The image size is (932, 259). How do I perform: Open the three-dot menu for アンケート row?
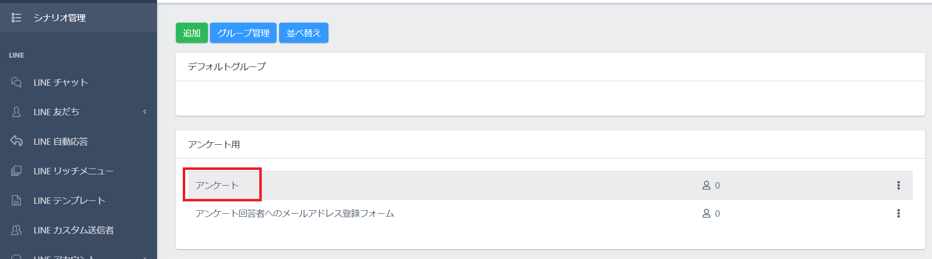pyautogui.click(x=898, y=185)
